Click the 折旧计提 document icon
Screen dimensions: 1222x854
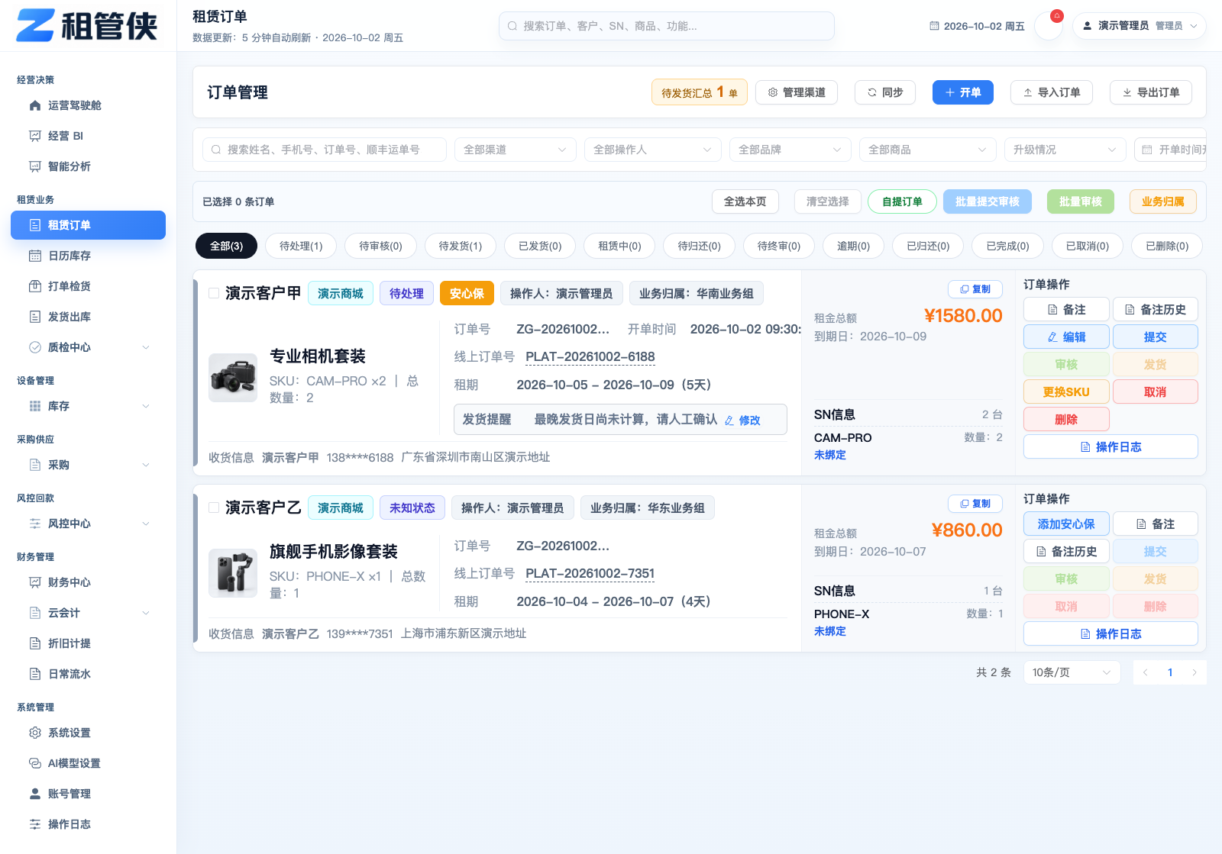point(35,643)
